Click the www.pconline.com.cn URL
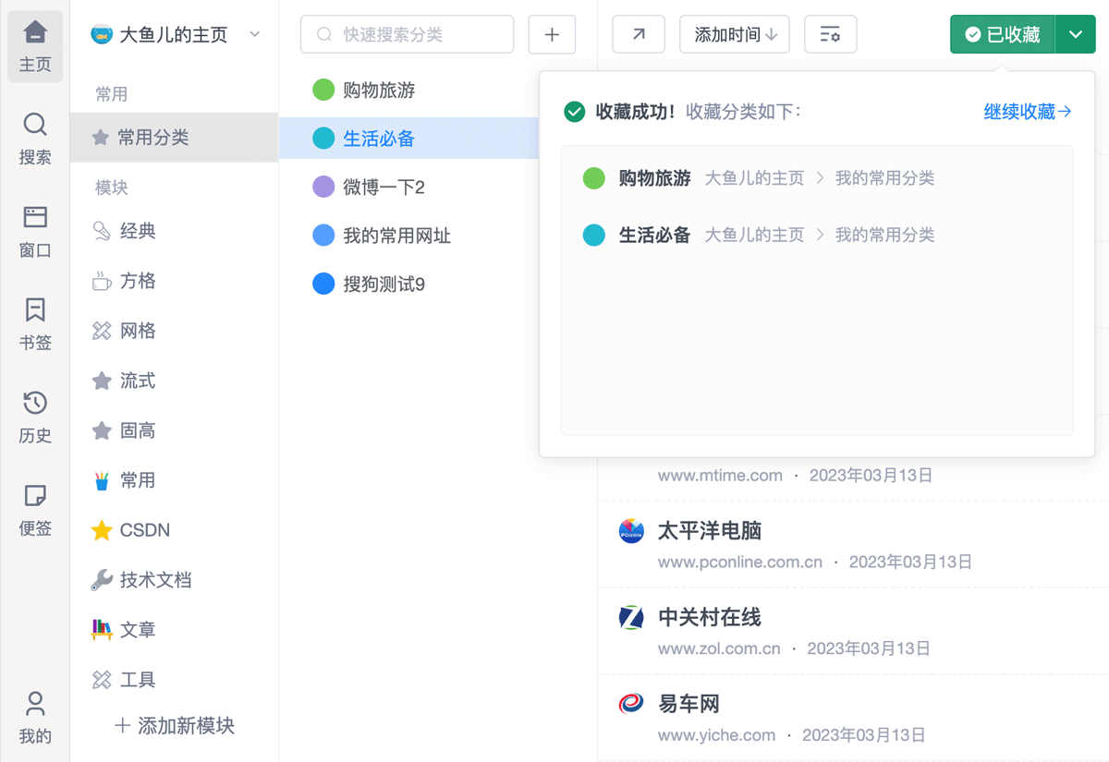Image resolution: width=1109 pixels, height=762 pixels. pos(740,562)
